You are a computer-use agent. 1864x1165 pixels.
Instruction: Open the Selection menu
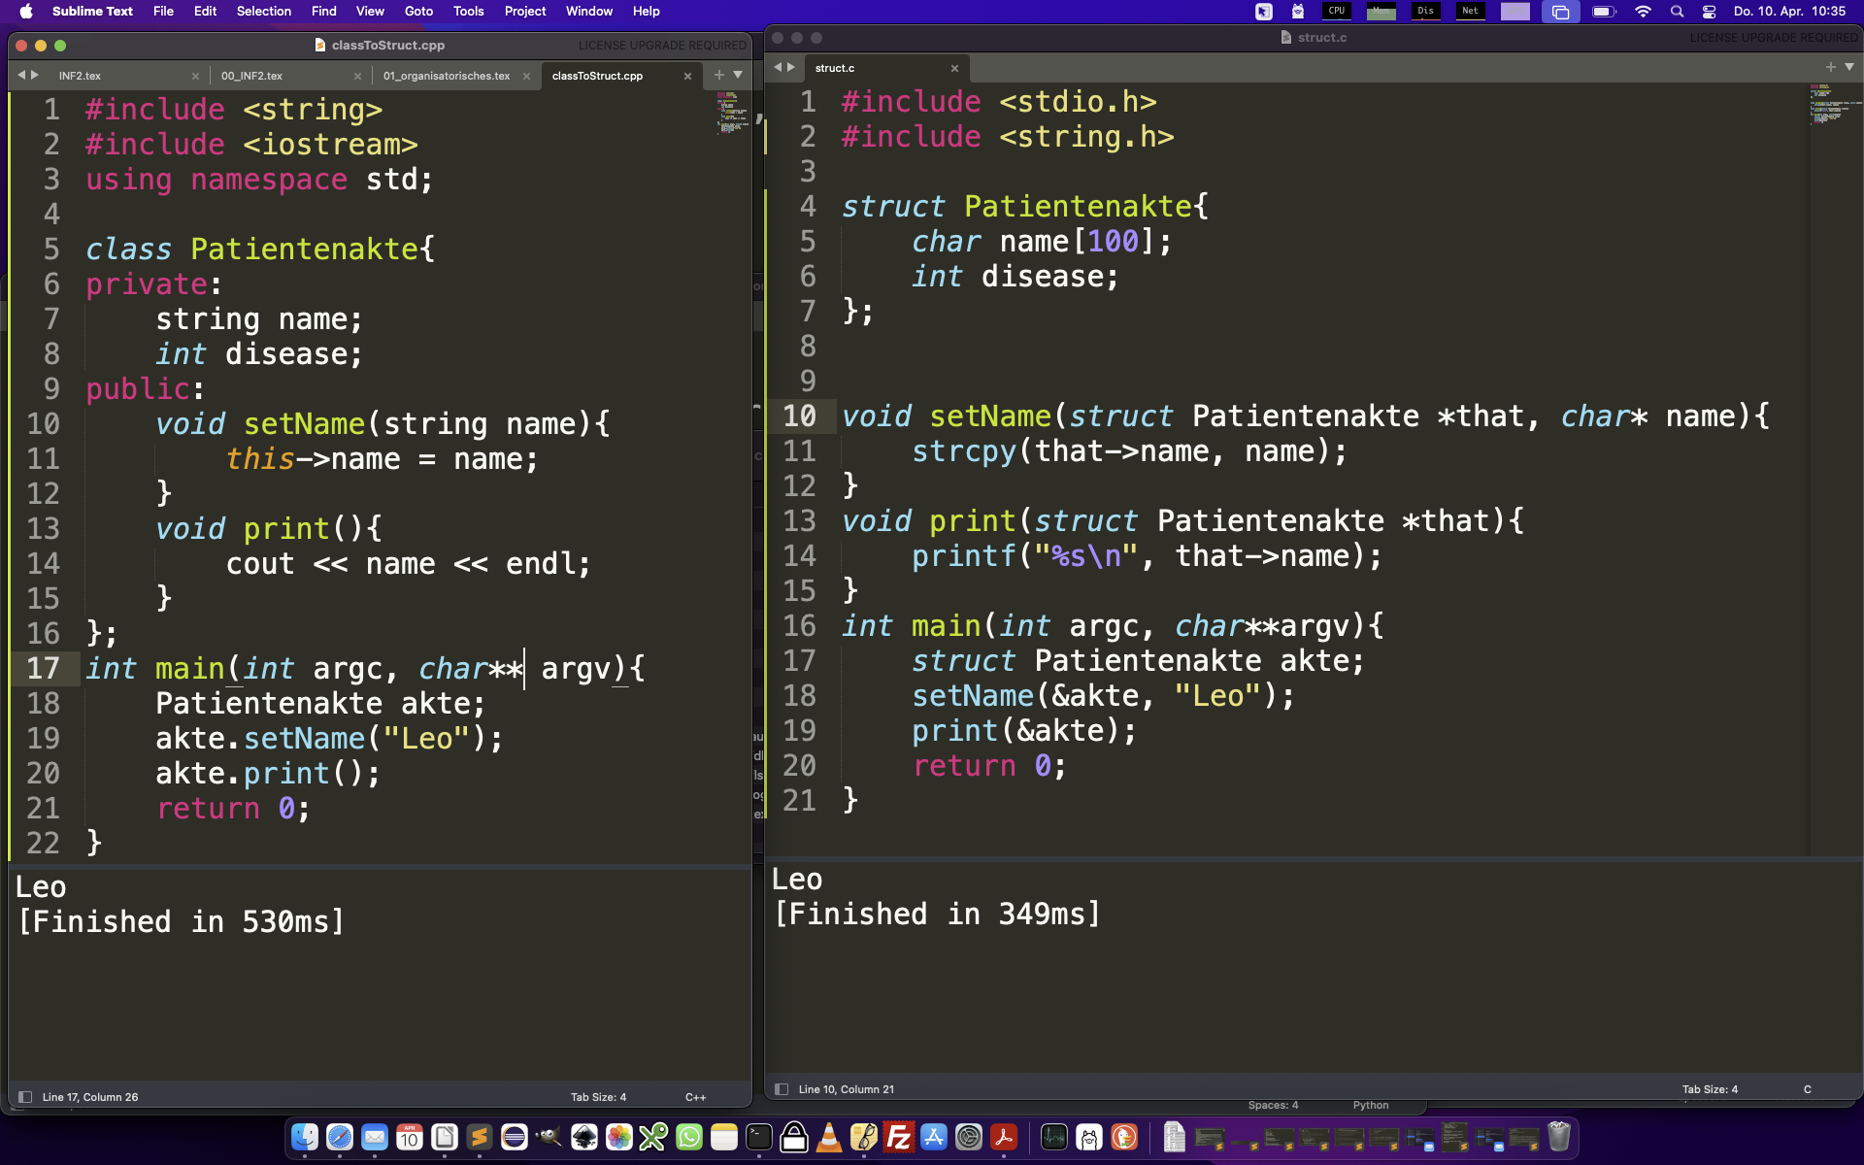click(264, 12)
